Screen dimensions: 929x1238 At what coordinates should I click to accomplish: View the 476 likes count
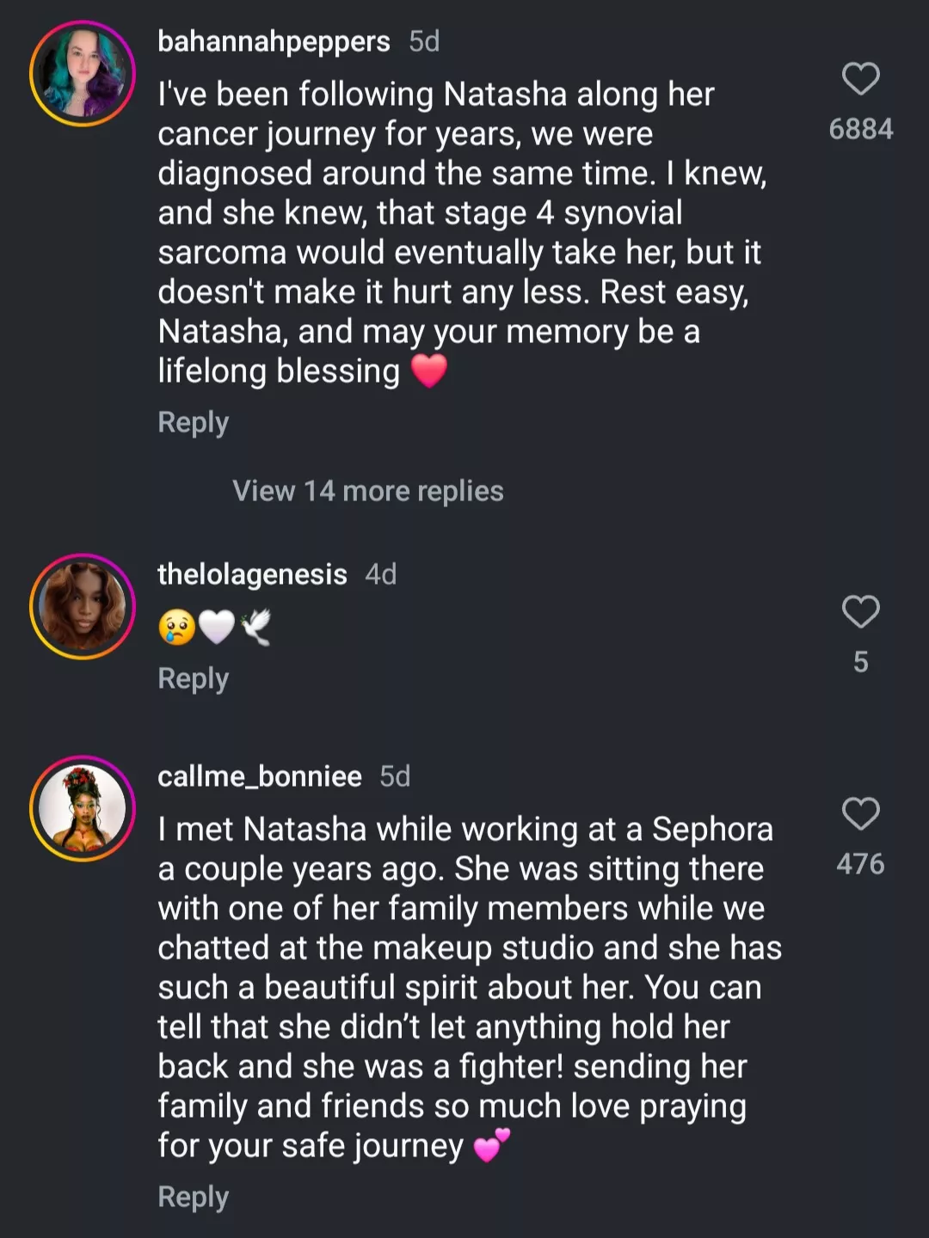tap(860, 864)
